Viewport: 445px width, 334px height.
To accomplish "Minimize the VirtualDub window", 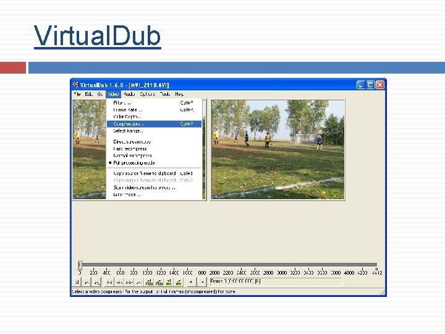I will 361,85.
